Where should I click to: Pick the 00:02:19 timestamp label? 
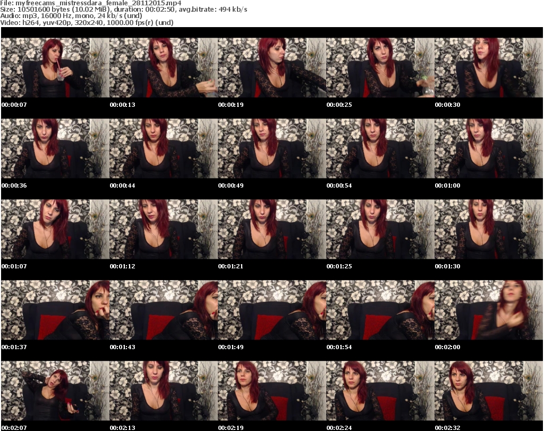tap(231, 428)
